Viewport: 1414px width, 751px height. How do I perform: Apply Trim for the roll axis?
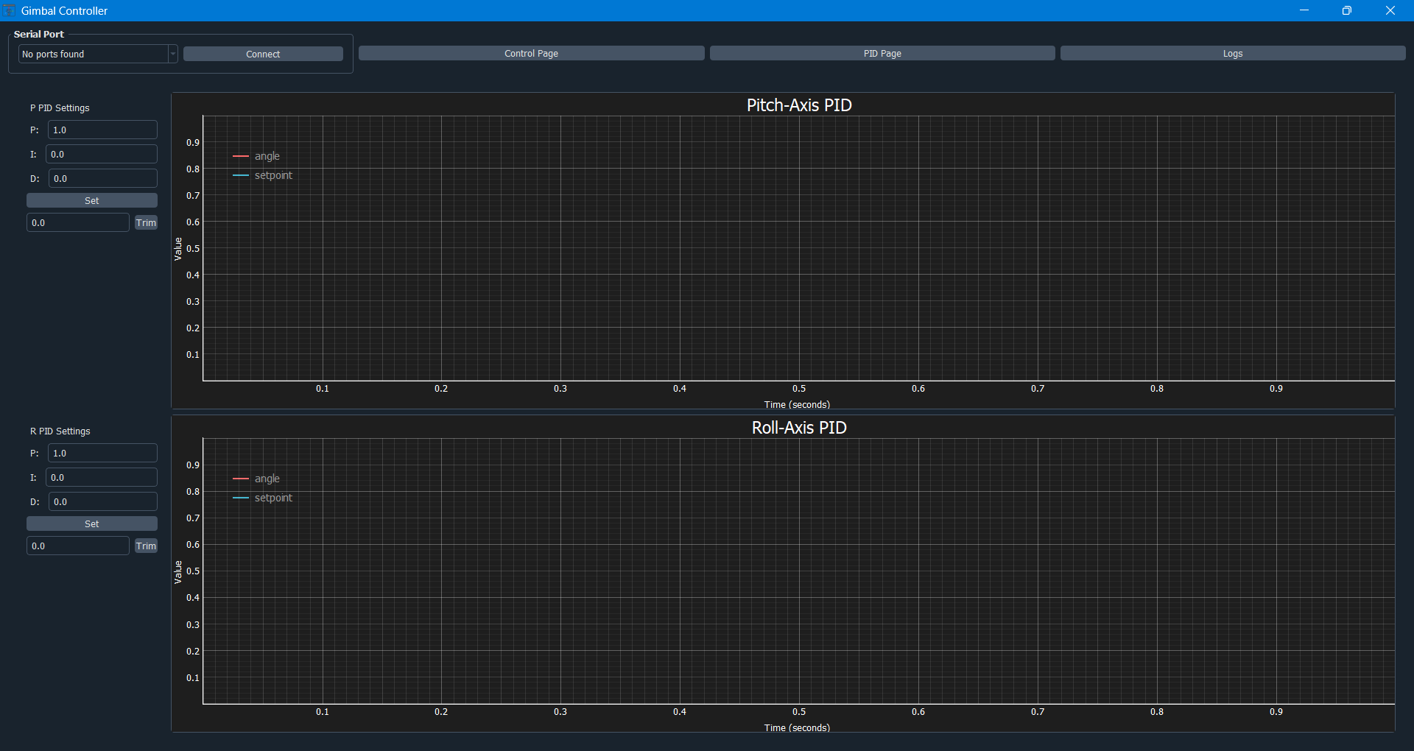coord(146,546)
